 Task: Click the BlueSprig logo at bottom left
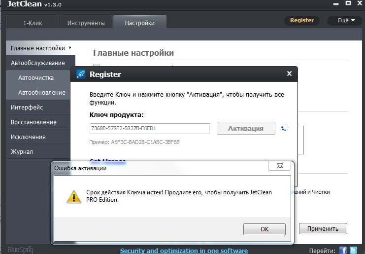pos(19,250)
